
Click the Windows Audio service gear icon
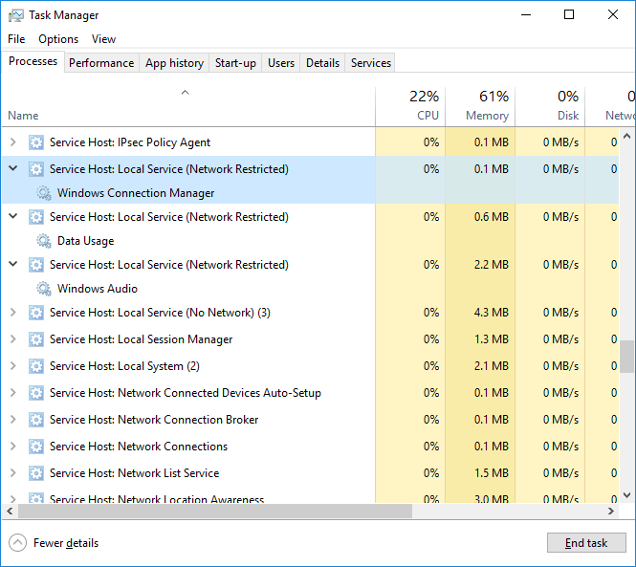pos(44,289)
